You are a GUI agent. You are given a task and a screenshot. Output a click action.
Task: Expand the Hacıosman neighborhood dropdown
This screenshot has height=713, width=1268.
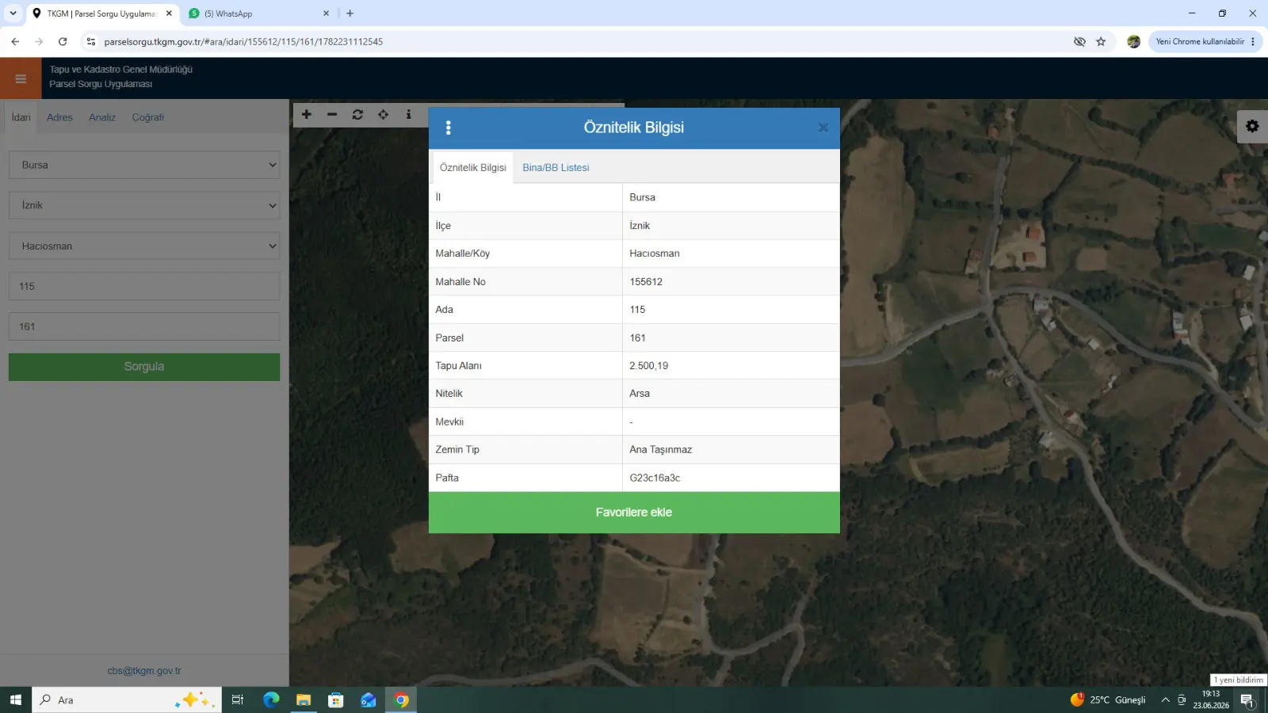[x=144, y=246]
